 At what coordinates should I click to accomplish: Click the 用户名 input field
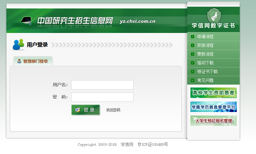(102, 85)
